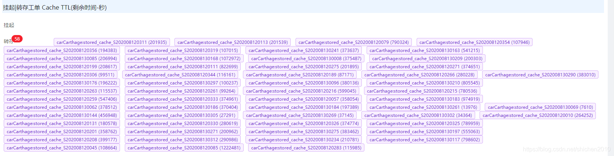Select tag S202008120261 (99264)

[181, 91]
